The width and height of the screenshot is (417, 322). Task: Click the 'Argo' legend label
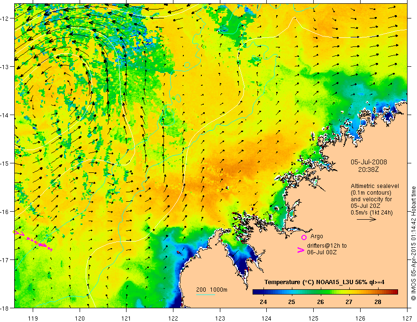click(x=317, y=236)
